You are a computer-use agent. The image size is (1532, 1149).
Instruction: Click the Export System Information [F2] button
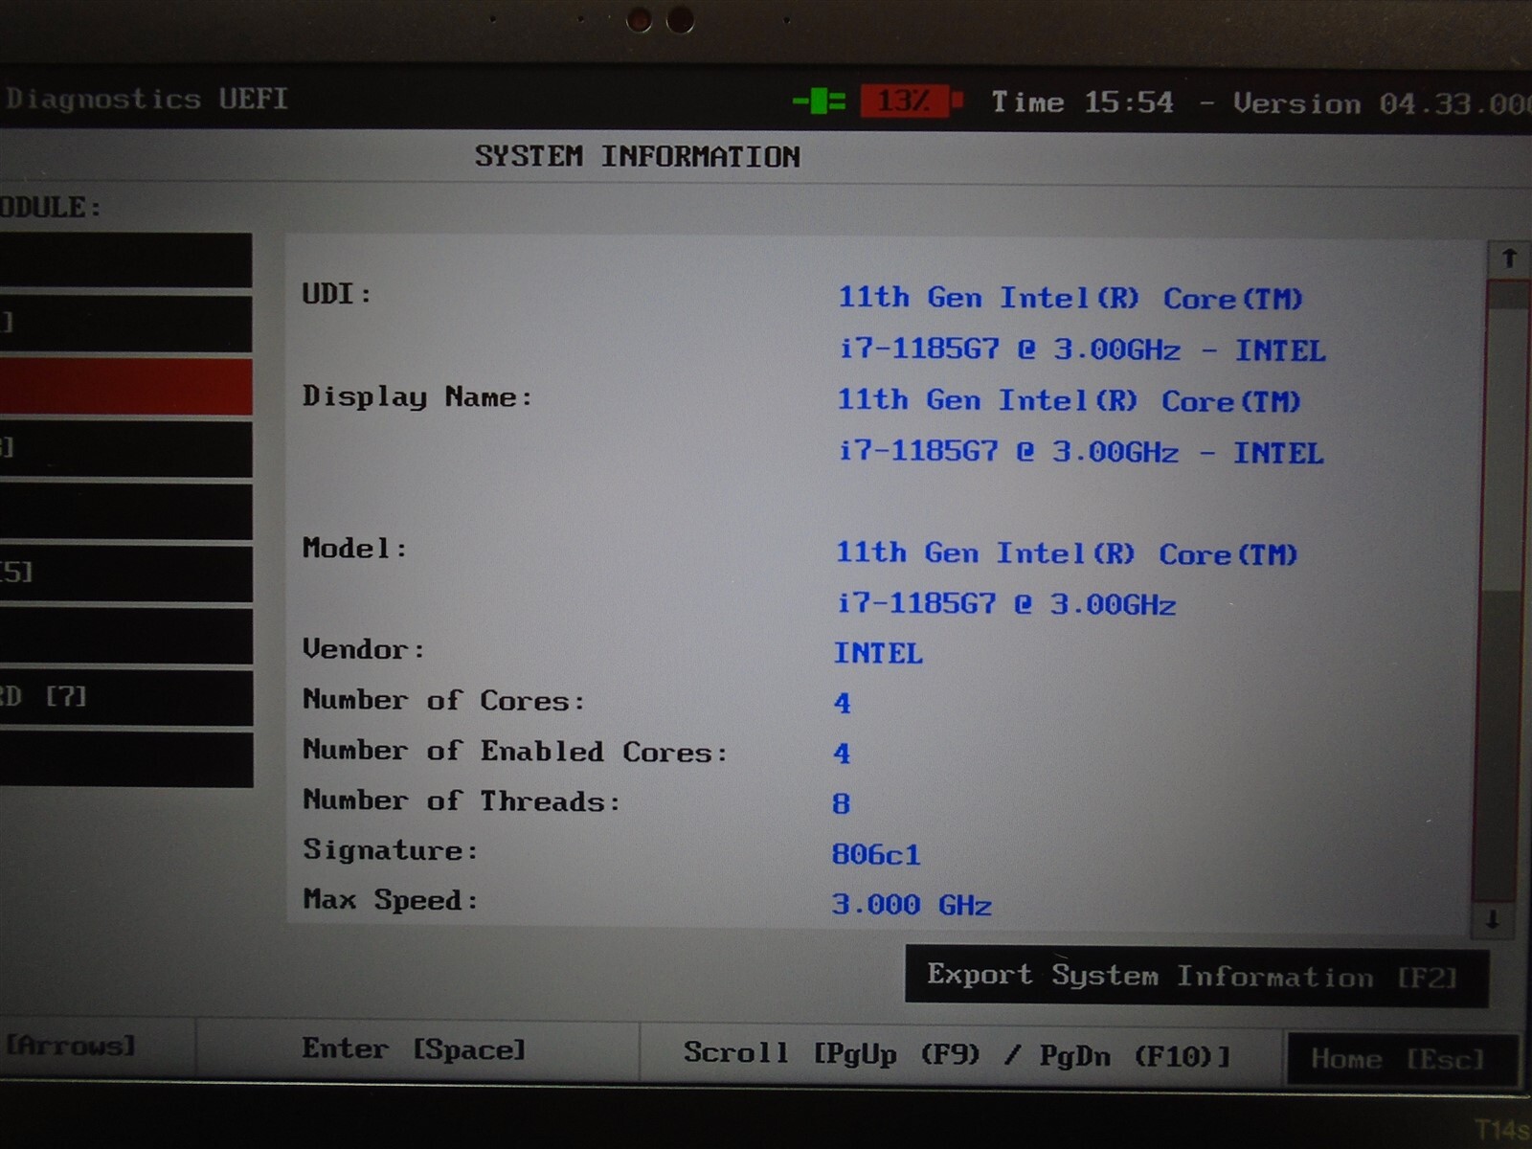tap(1196, 976)
